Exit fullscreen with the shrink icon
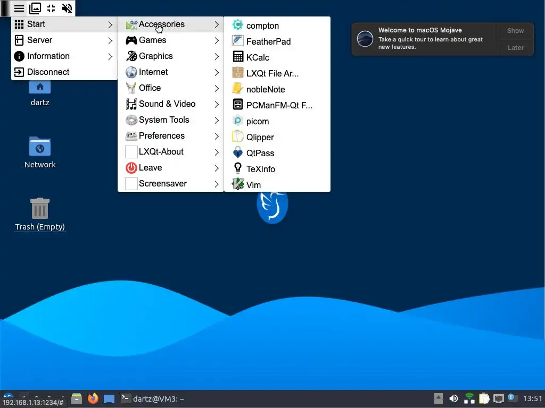This screenshot has width=545, height=408. (51, 8)
